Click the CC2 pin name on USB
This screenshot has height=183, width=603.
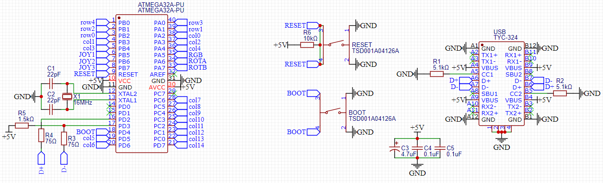(516, 94)
